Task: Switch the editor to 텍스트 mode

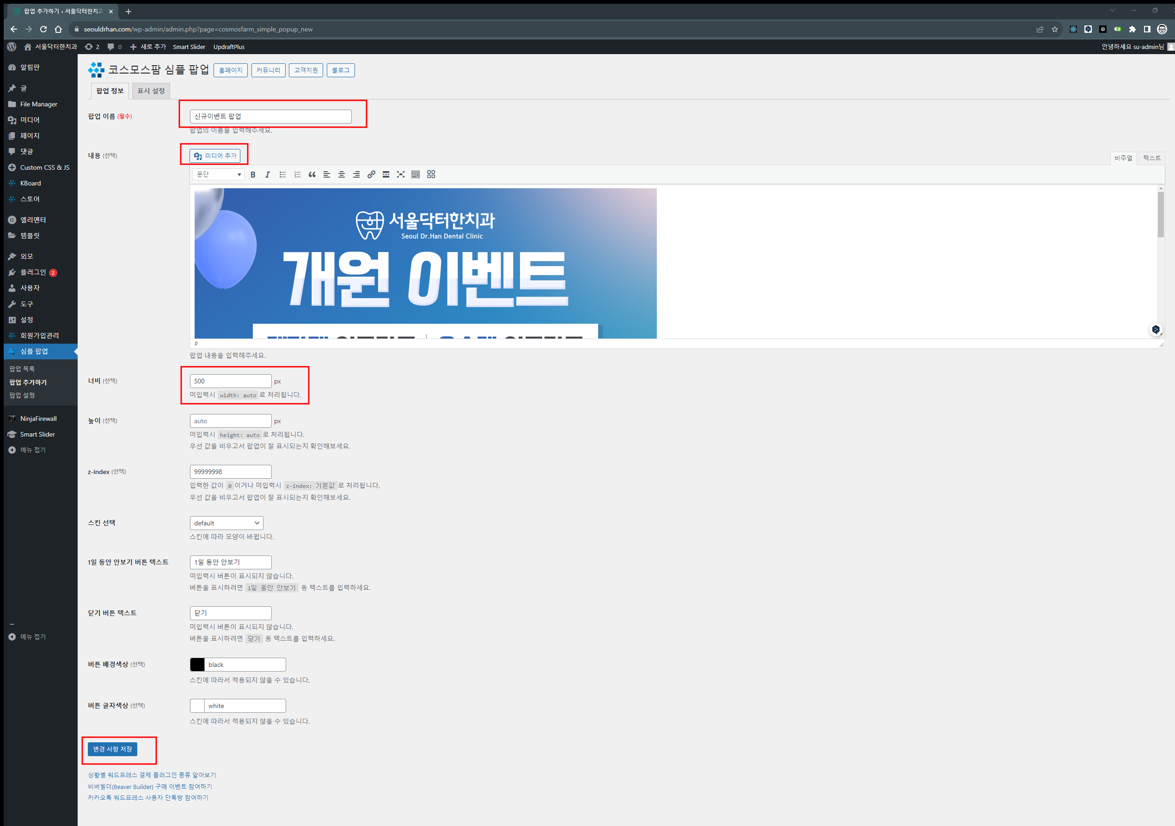Action: [x=1151, y=158]
